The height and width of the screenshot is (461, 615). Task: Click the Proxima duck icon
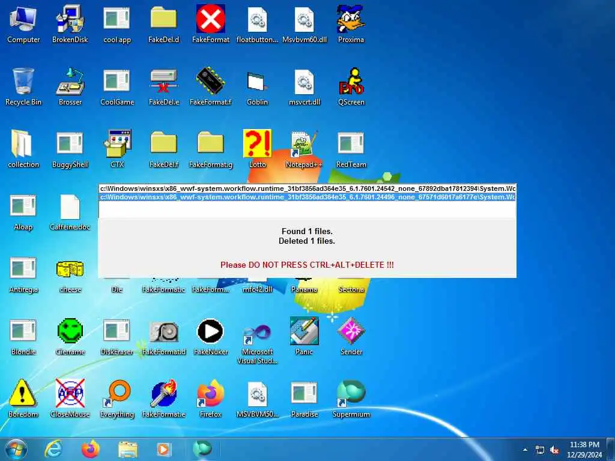[351, 24]
